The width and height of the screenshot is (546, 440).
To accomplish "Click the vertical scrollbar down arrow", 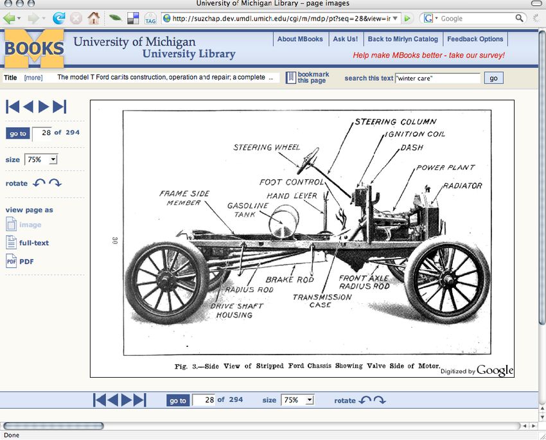I will tap(542, 417).
